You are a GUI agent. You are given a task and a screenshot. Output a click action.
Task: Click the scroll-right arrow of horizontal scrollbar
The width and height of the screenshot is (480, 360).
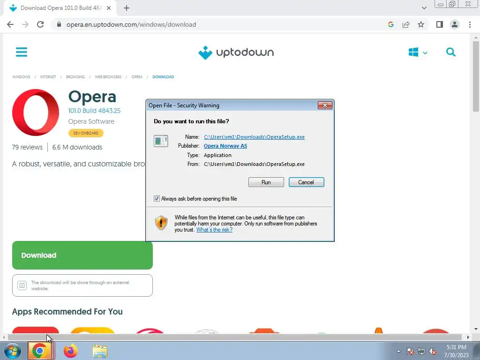[468, 337]
